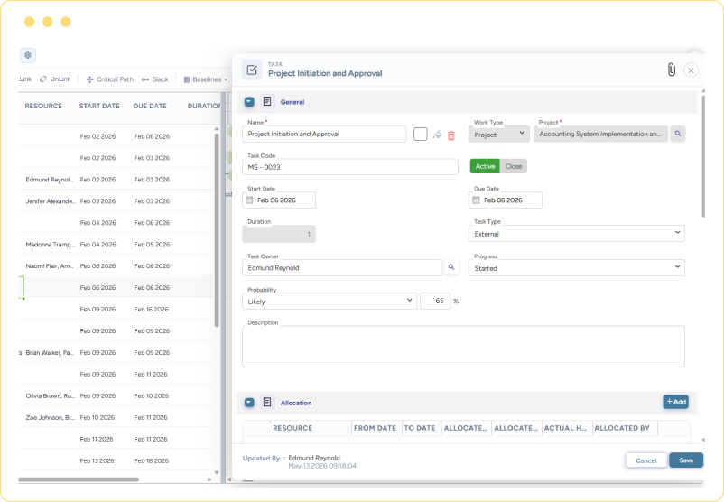Click the task checklist icon in dialog header
Screen dimensions: 724x502
[x=252, y=70]
